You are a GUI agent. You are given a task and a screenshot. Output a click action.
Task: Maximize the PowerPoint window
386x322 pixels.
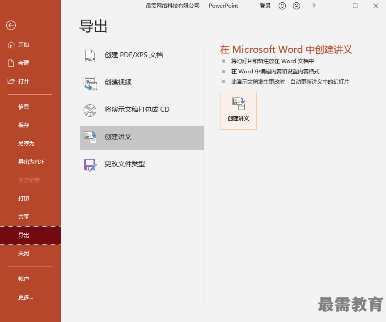(x=355, y=6)
